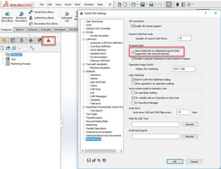Click the save settings floppy icon in dialog
This screenshot has width=221, height=169.
[x=89, y=160]
